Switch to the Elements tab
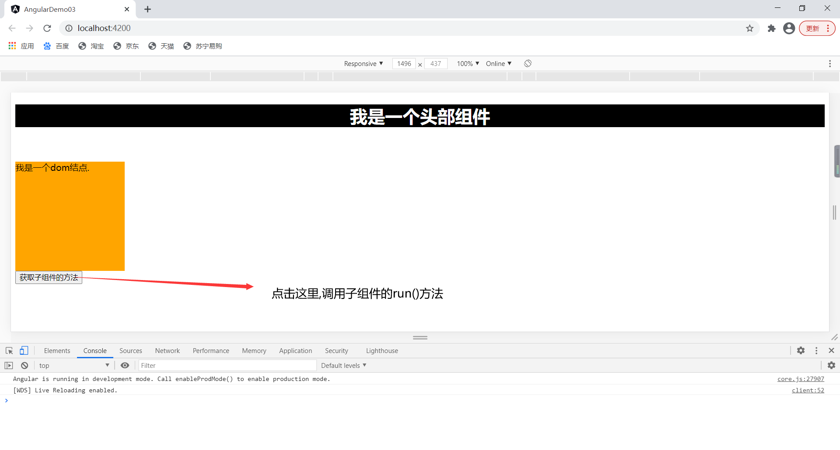The width and height of the screenshot is (840, 450). point(57,351)
